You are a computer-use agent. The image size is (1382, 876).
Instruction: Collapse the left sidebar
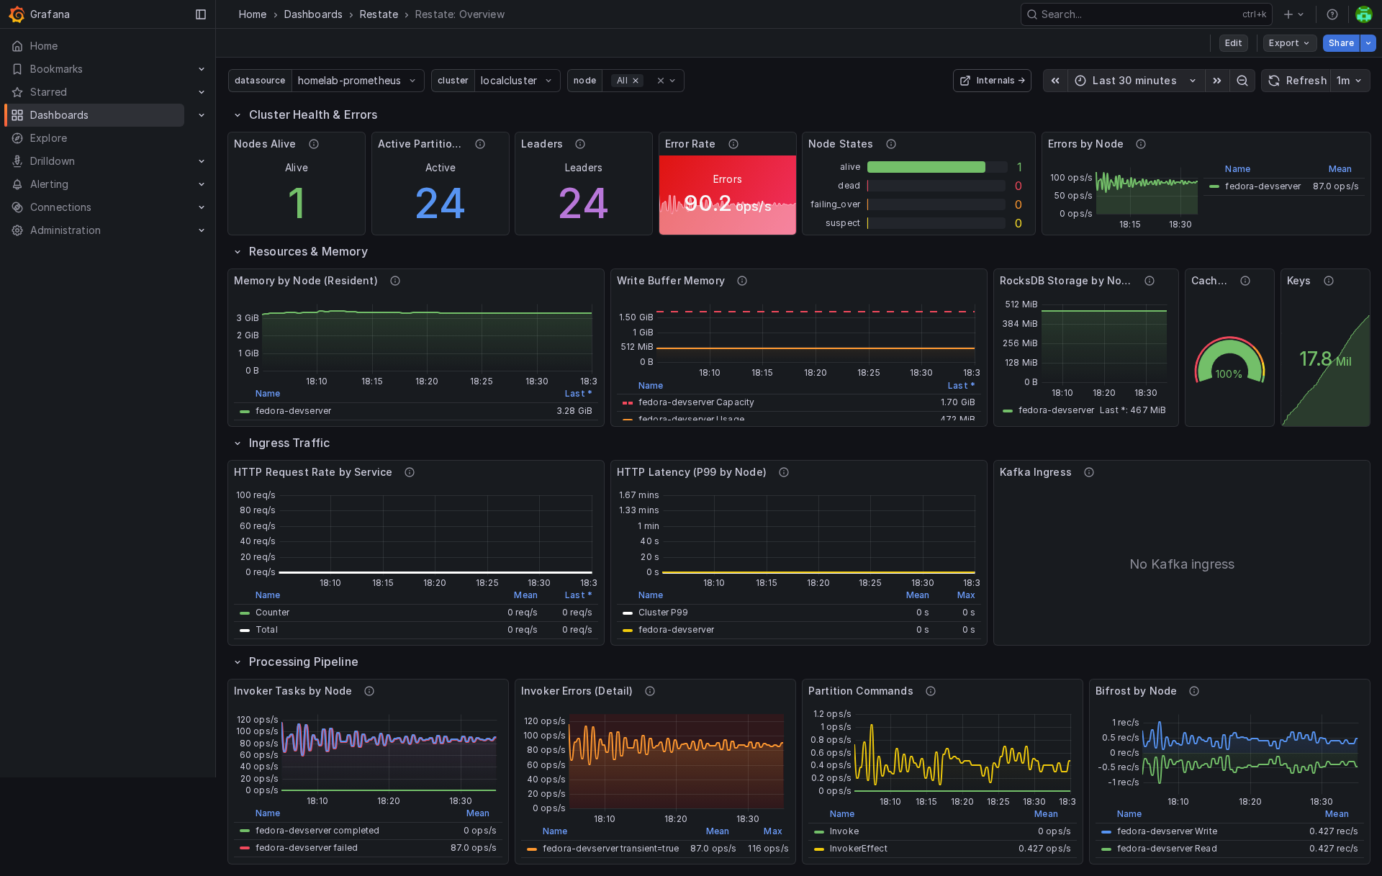point(200,14)
